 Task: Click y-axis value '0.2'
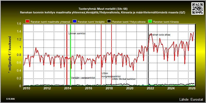point(19,79)
